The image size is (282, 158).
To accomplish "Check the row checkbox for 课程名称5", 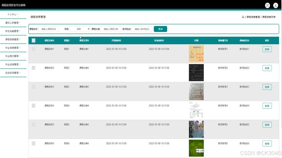I will [34, 125].
